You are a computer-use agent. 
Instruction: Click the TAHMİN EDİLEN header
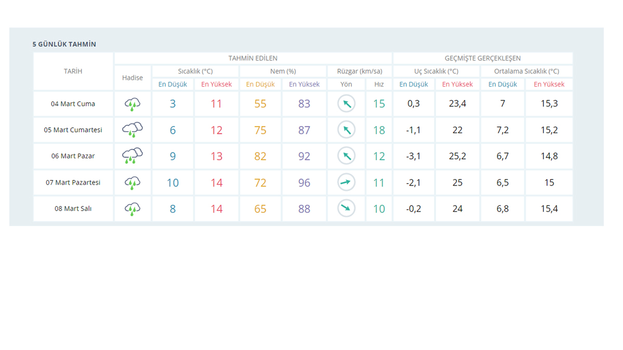[x=253, y=58]
